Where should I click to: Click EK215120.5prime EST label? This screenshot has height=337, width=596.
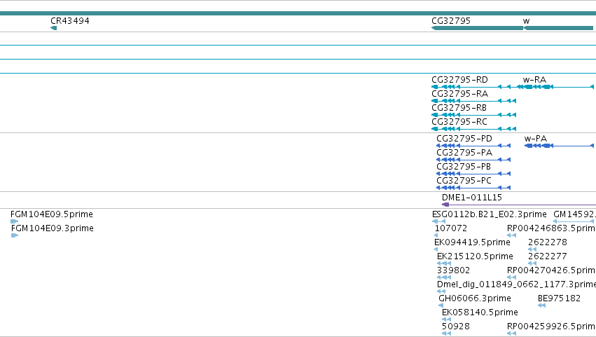pos(475,256)
